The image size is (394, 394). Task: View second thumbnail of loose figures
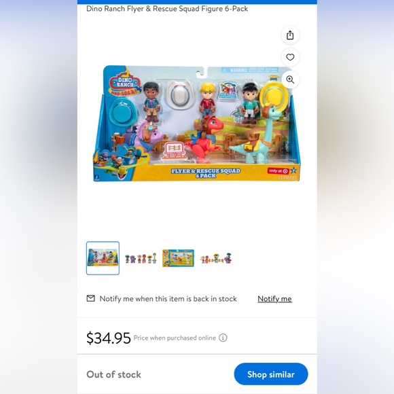pyautogui.click(x=141, y=258)
